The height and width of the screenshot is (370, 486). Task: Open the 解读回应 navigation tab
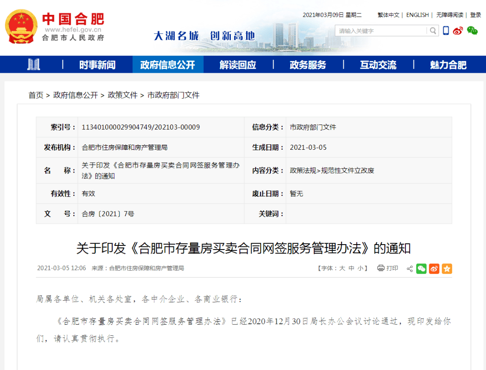238,65
